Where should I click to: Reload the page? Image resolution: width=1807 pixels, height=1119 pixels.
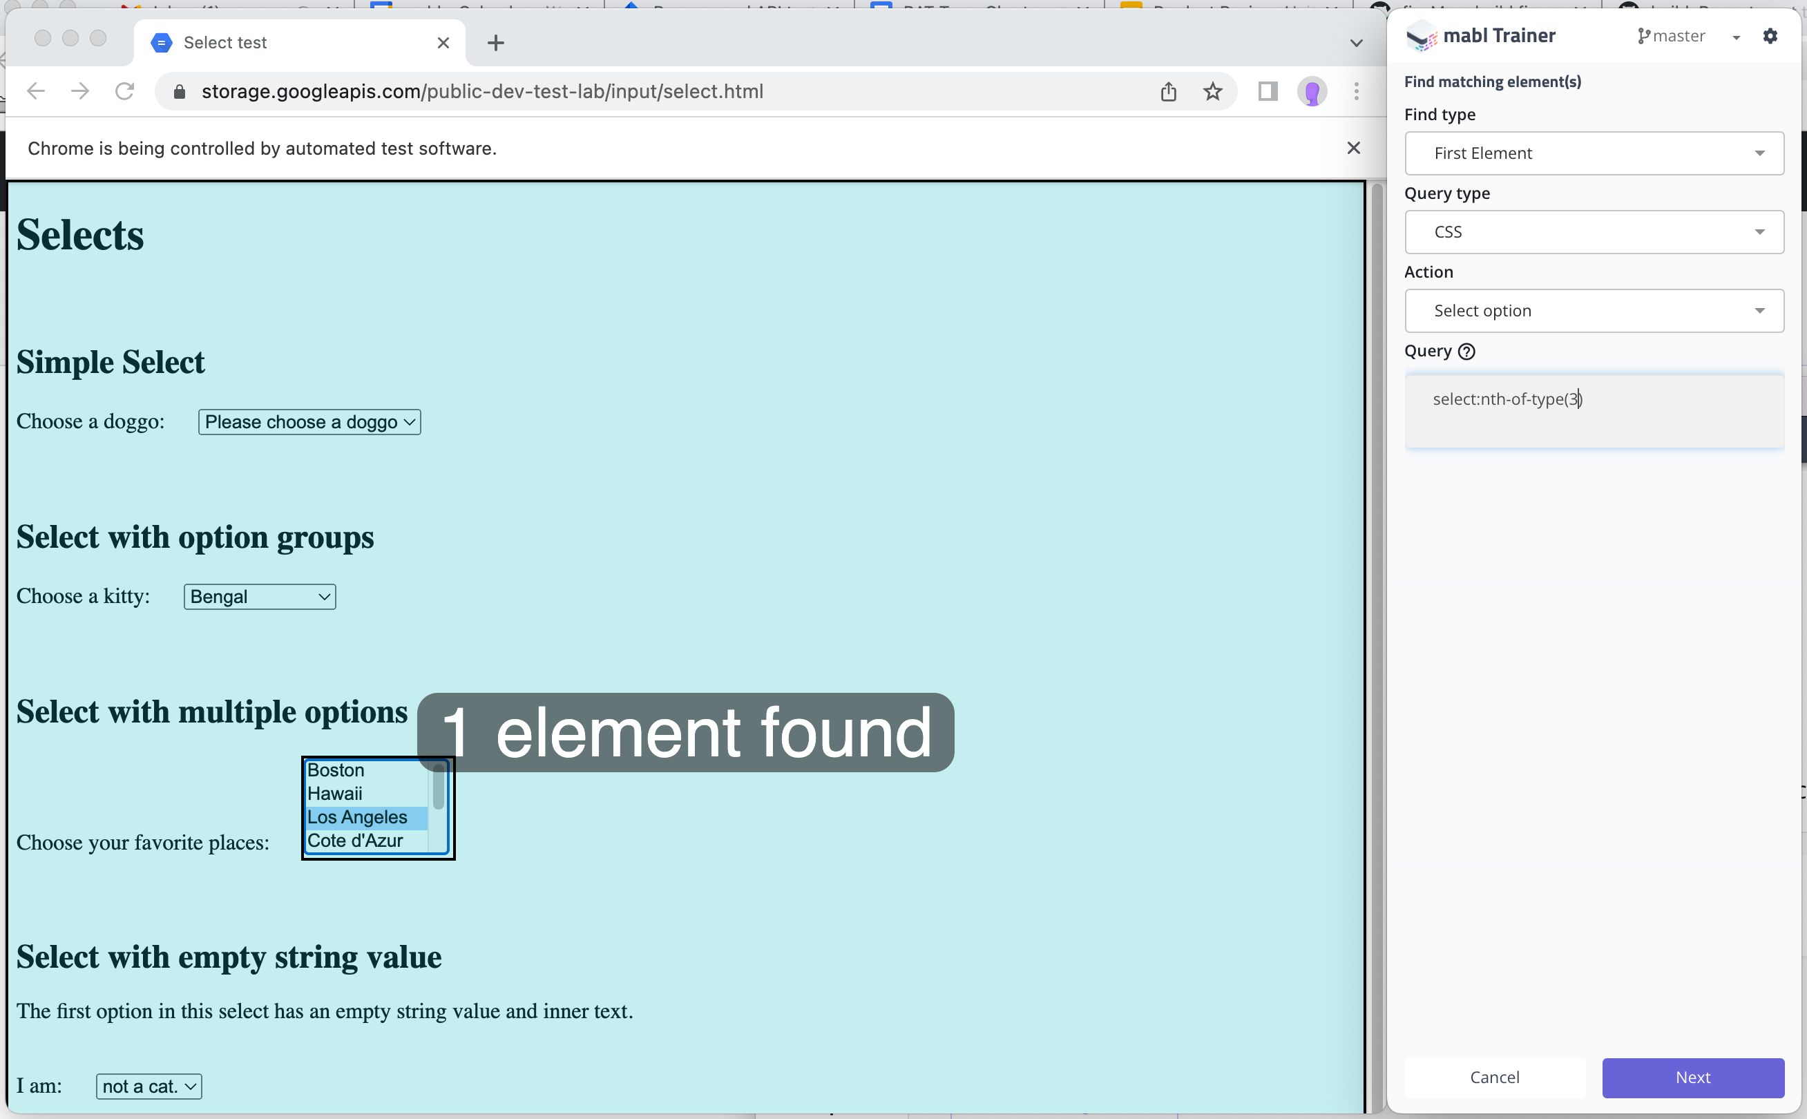[124, 91]
